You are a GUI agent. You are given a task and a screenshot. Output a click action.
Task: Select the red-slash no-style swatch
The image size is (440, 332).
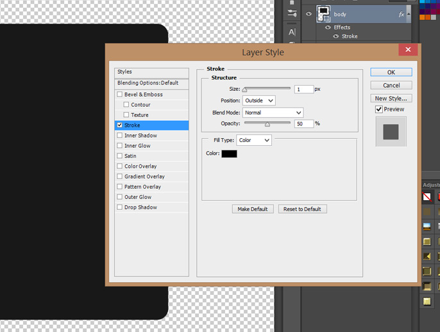(427, 196)
